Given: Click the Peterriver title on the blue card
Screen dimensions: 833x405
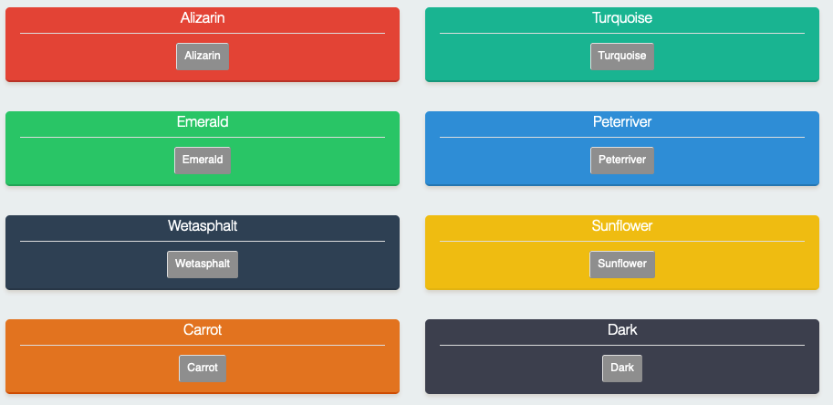Looking at the screenshot, I should point(621,122).
